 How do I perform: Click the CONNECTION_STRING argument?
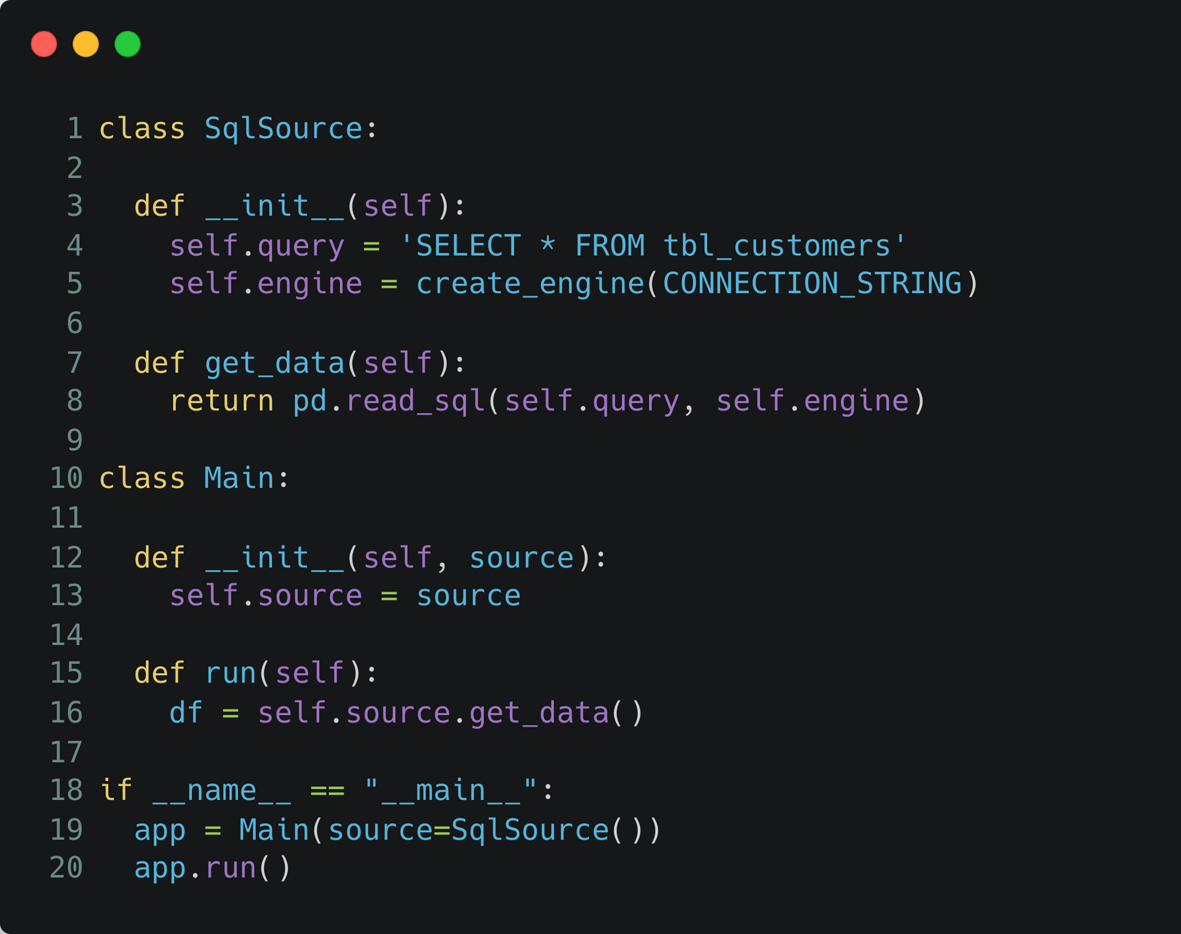click(812, 284)
